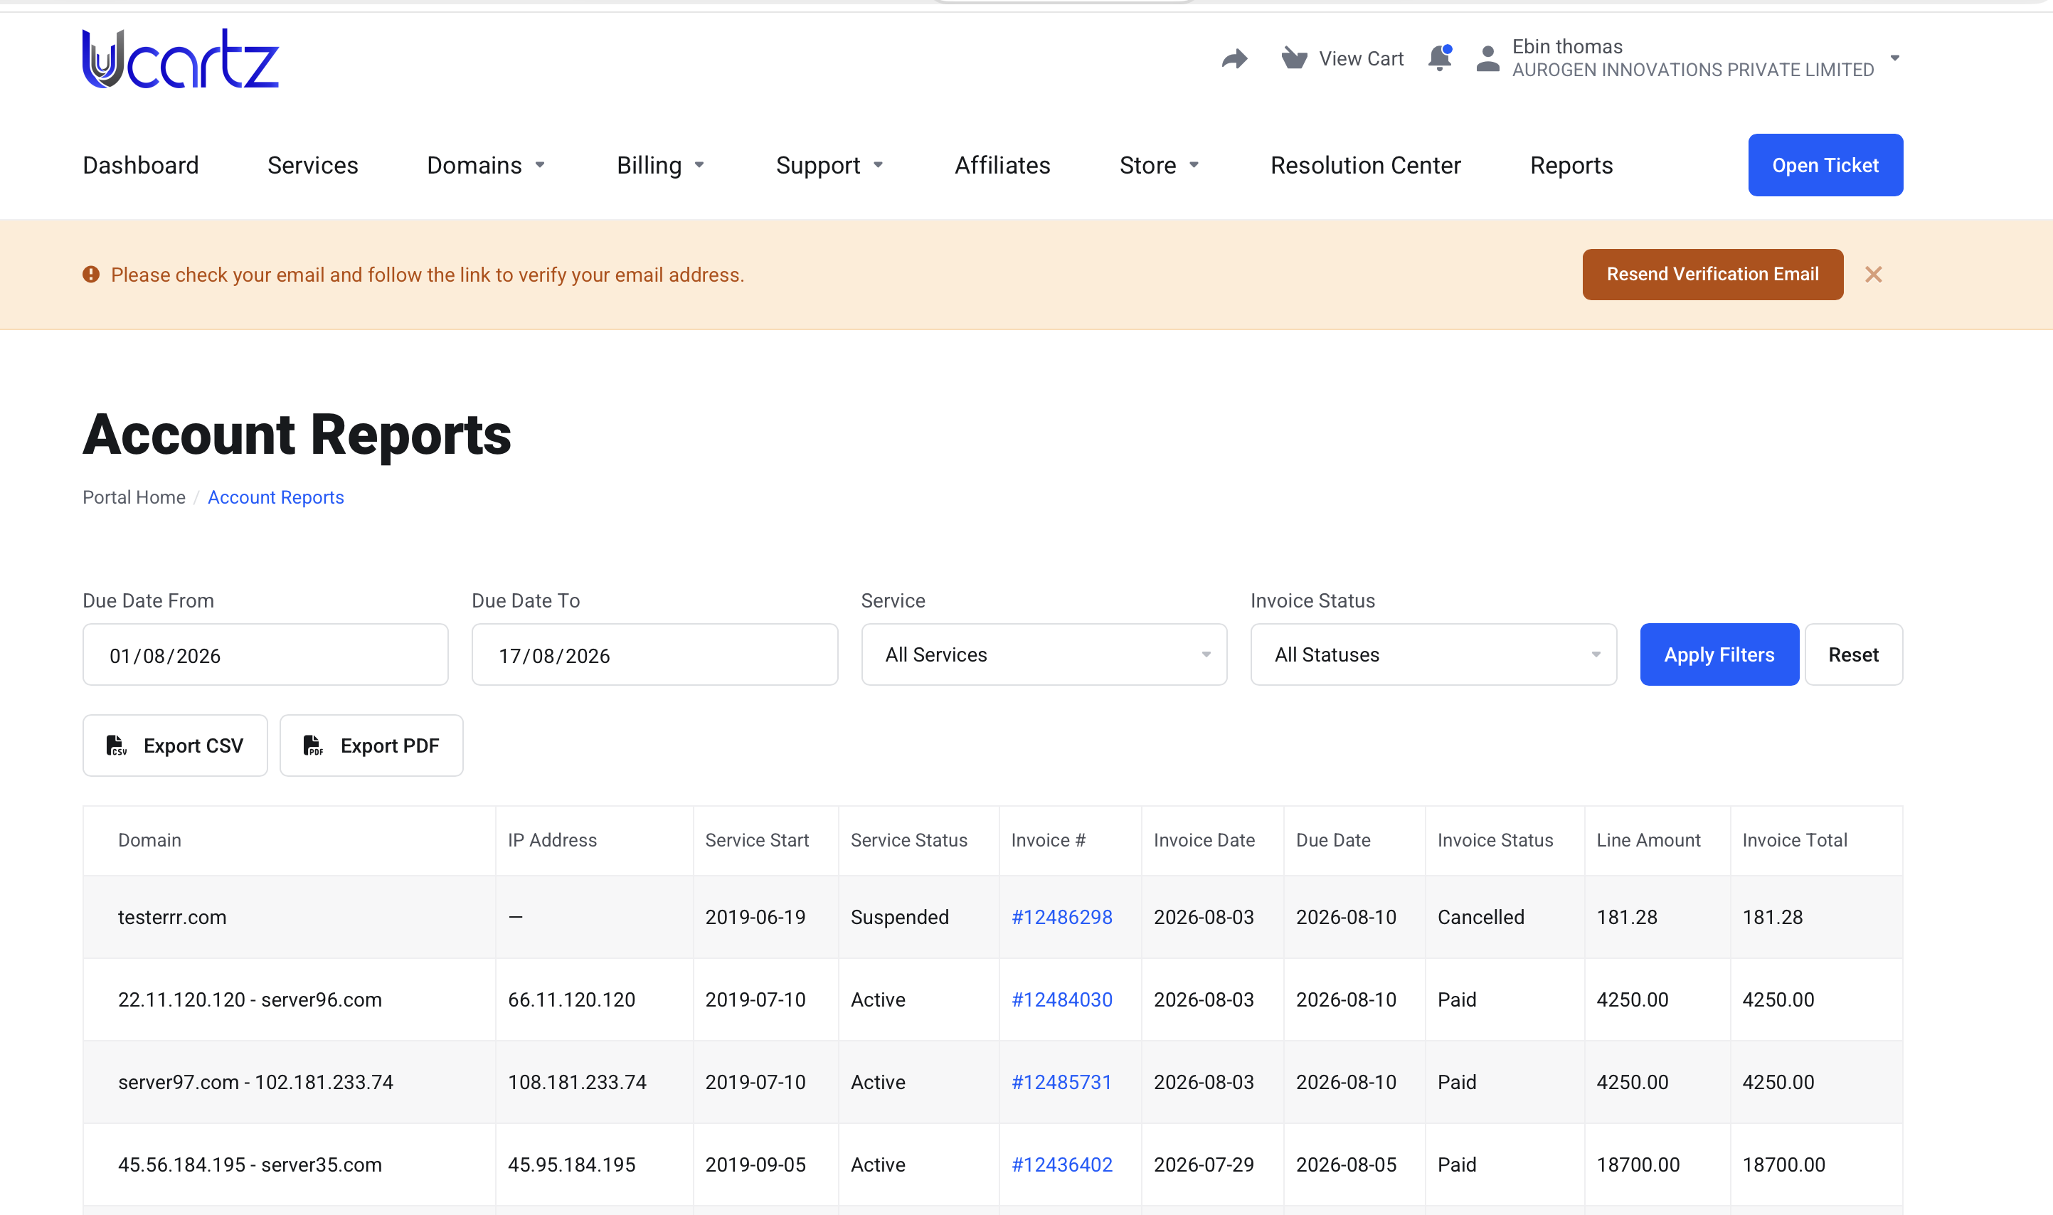
Task: Go to the Reports tab
Action: click(x=1571, y=165)
